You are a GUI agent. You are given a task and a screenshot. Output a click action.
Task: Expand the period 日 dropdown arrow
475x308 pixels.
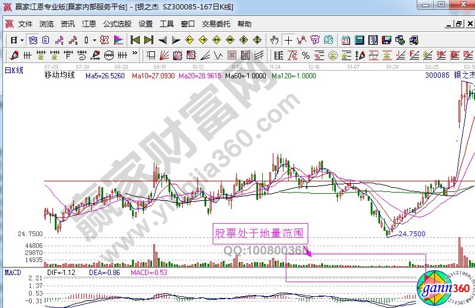coord(22,41)
